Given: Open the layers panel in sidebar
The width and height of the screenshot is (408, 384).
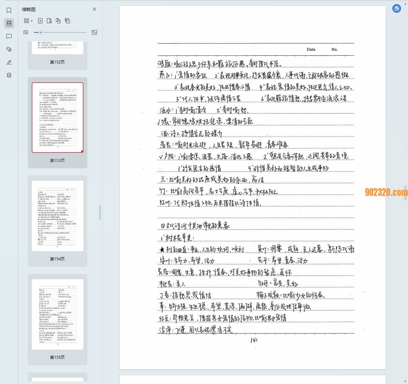Looking at the screenshot, I should click(9, 75).
